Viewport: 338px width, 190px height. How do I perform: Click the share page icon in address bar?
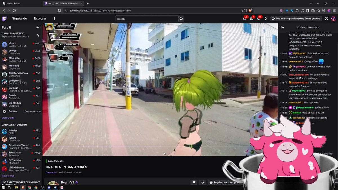point(244,10)
